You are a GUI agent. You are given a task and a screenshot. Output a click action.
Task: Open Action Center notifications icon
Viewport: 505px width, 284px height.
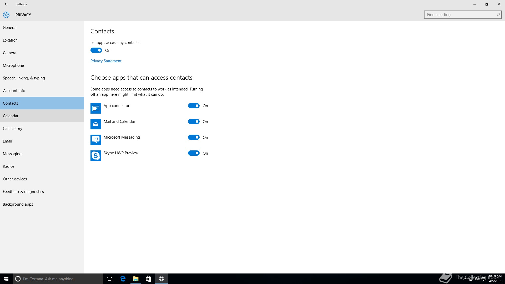pyautogui.click(x=483, y=279)
